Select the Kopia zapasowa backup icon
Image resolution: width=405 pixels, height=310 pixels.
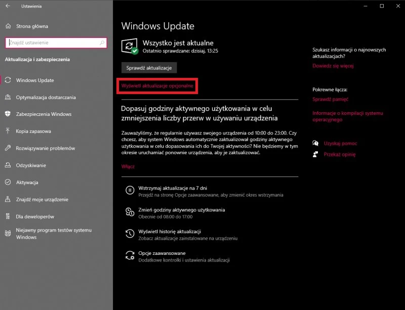click(8, 131)
